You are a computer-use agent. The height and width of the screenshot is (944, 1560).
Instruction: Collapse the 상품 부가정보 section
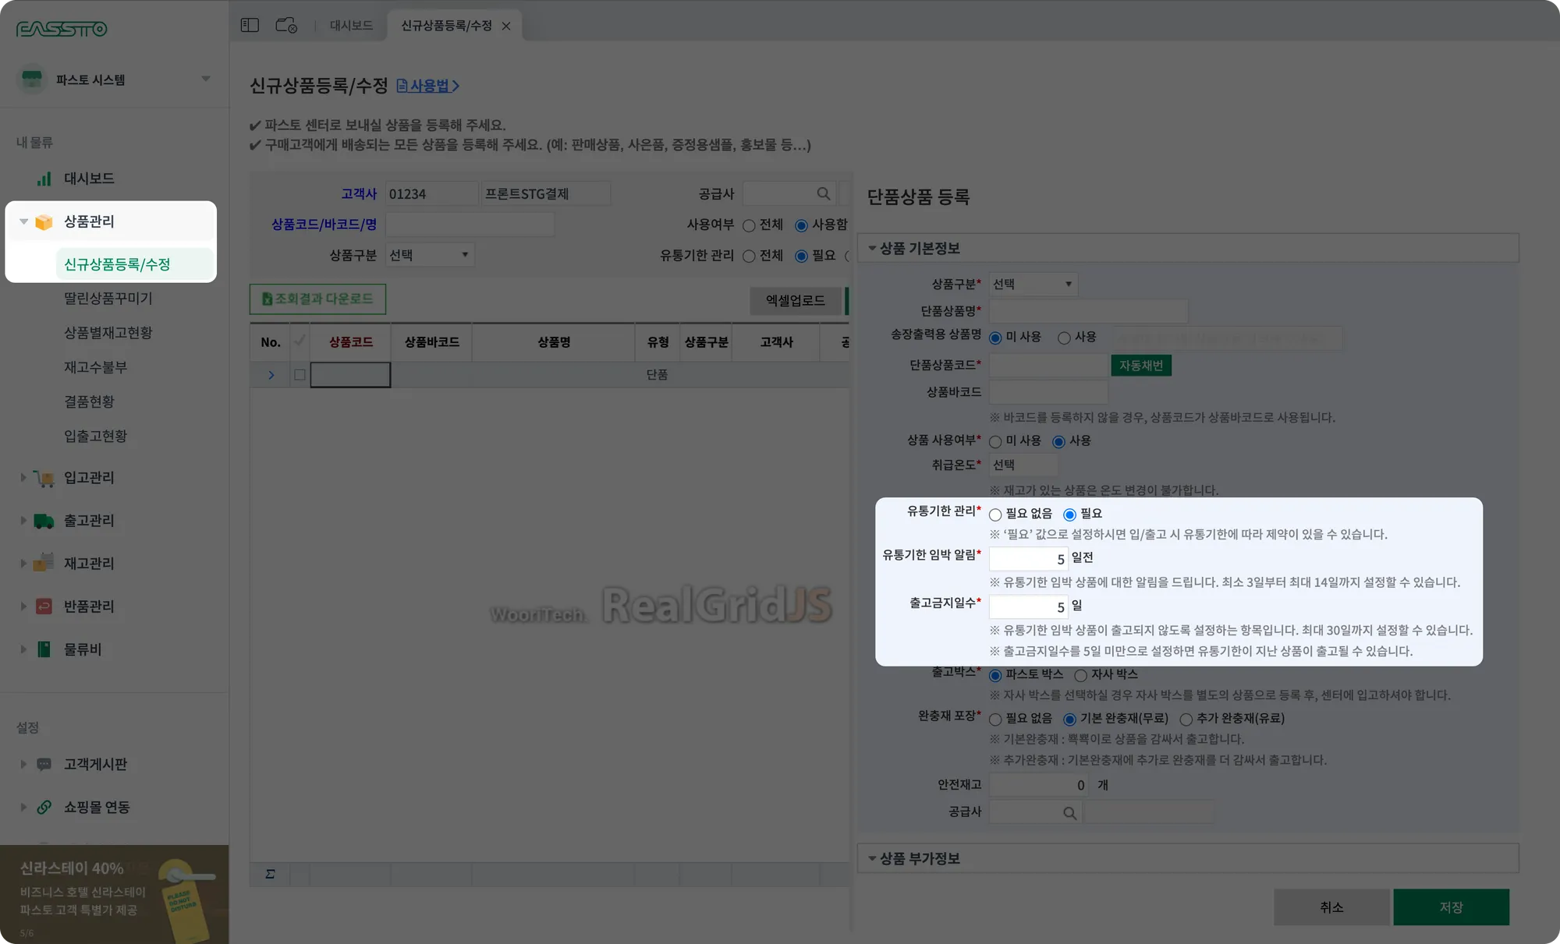872,858
